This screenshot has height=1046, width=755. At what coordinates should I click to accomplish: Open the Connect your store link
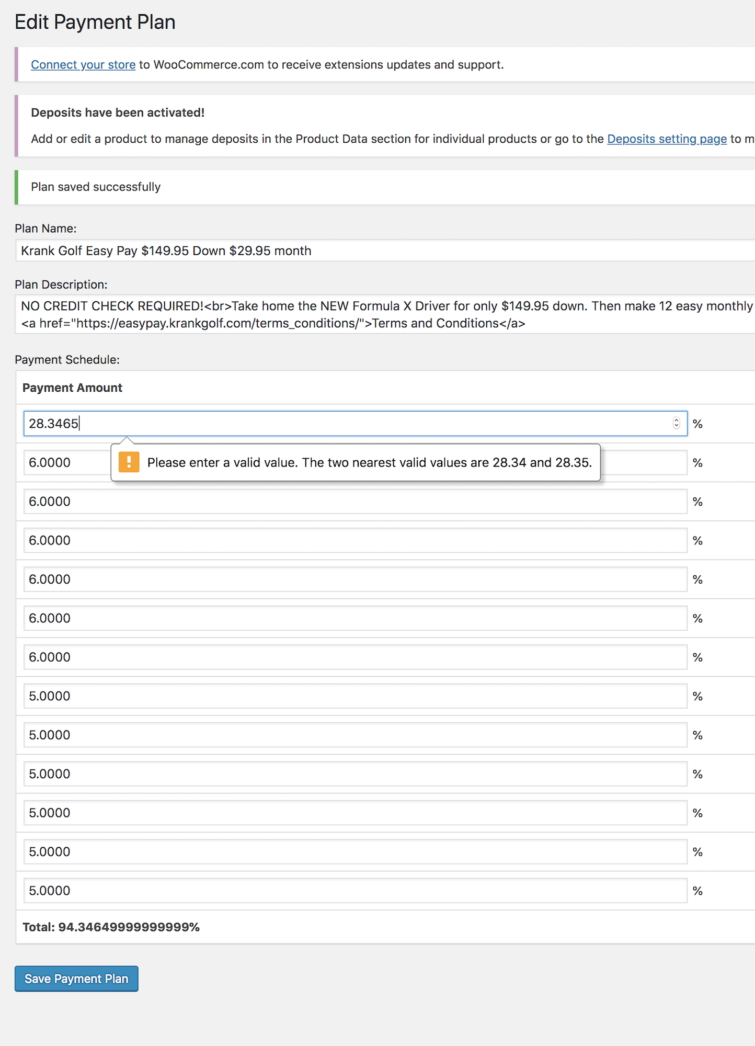tap(83, 65)
